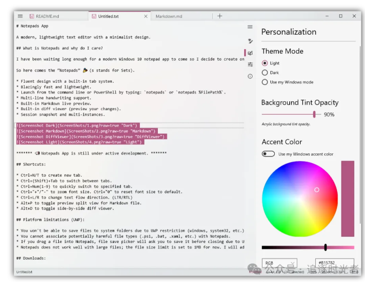This screenshot has height=282, width=365.
Task: Click the 'Built-in Markdown live preview.' line
Action: (x=54, y=104)
